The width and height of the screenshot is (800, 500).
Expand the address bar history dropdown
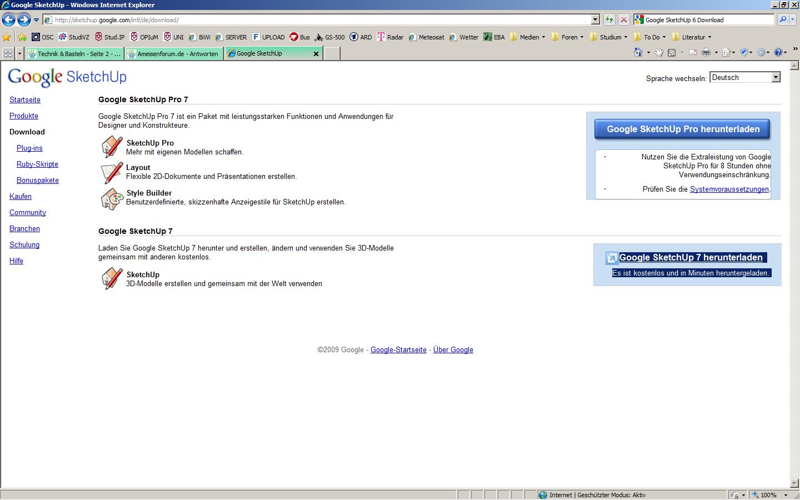coord(596,20)
